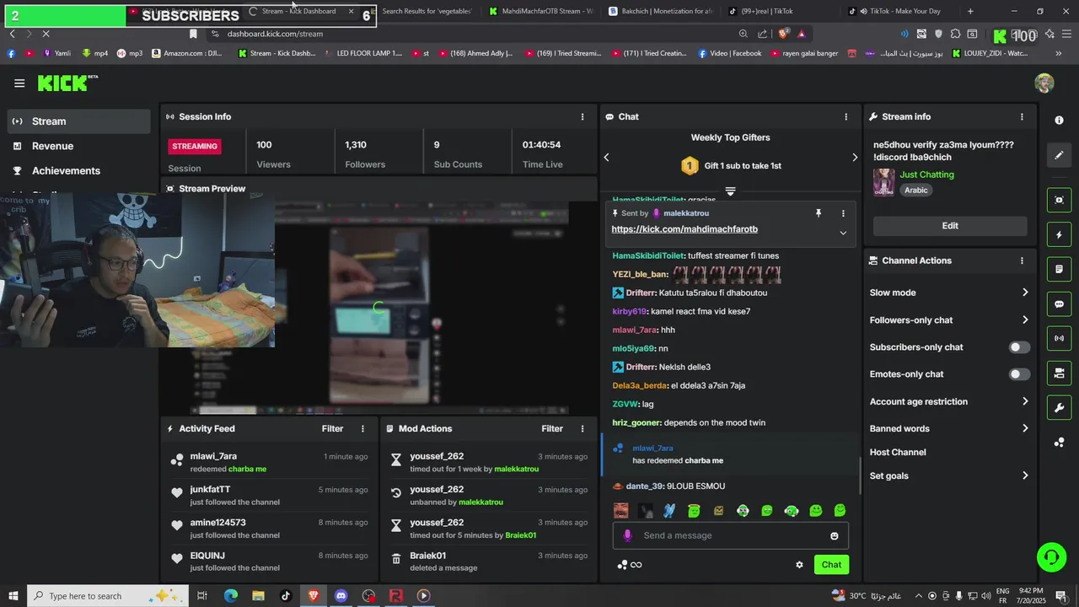Click Edit button in Stream info
1079x607 pixels.
950,226
